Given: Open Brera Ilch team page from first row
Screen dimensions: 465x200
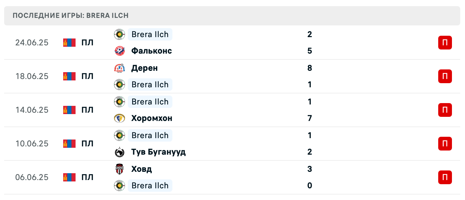Looking at the screenshot, I should click(x=150, y=34).
